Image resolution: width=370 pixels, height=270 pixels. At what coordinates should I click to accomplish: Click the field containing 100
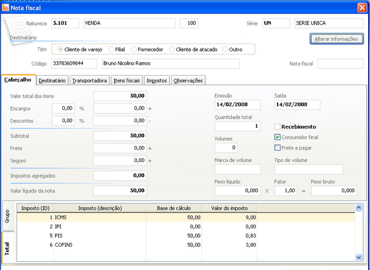pyautogui.click(x=189, y=23)
